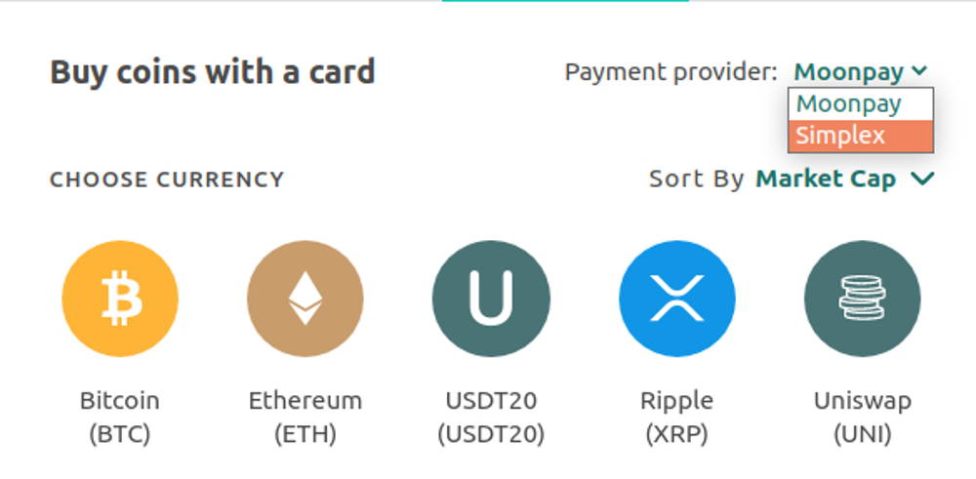Click the Sort By label text

[697, 180]
